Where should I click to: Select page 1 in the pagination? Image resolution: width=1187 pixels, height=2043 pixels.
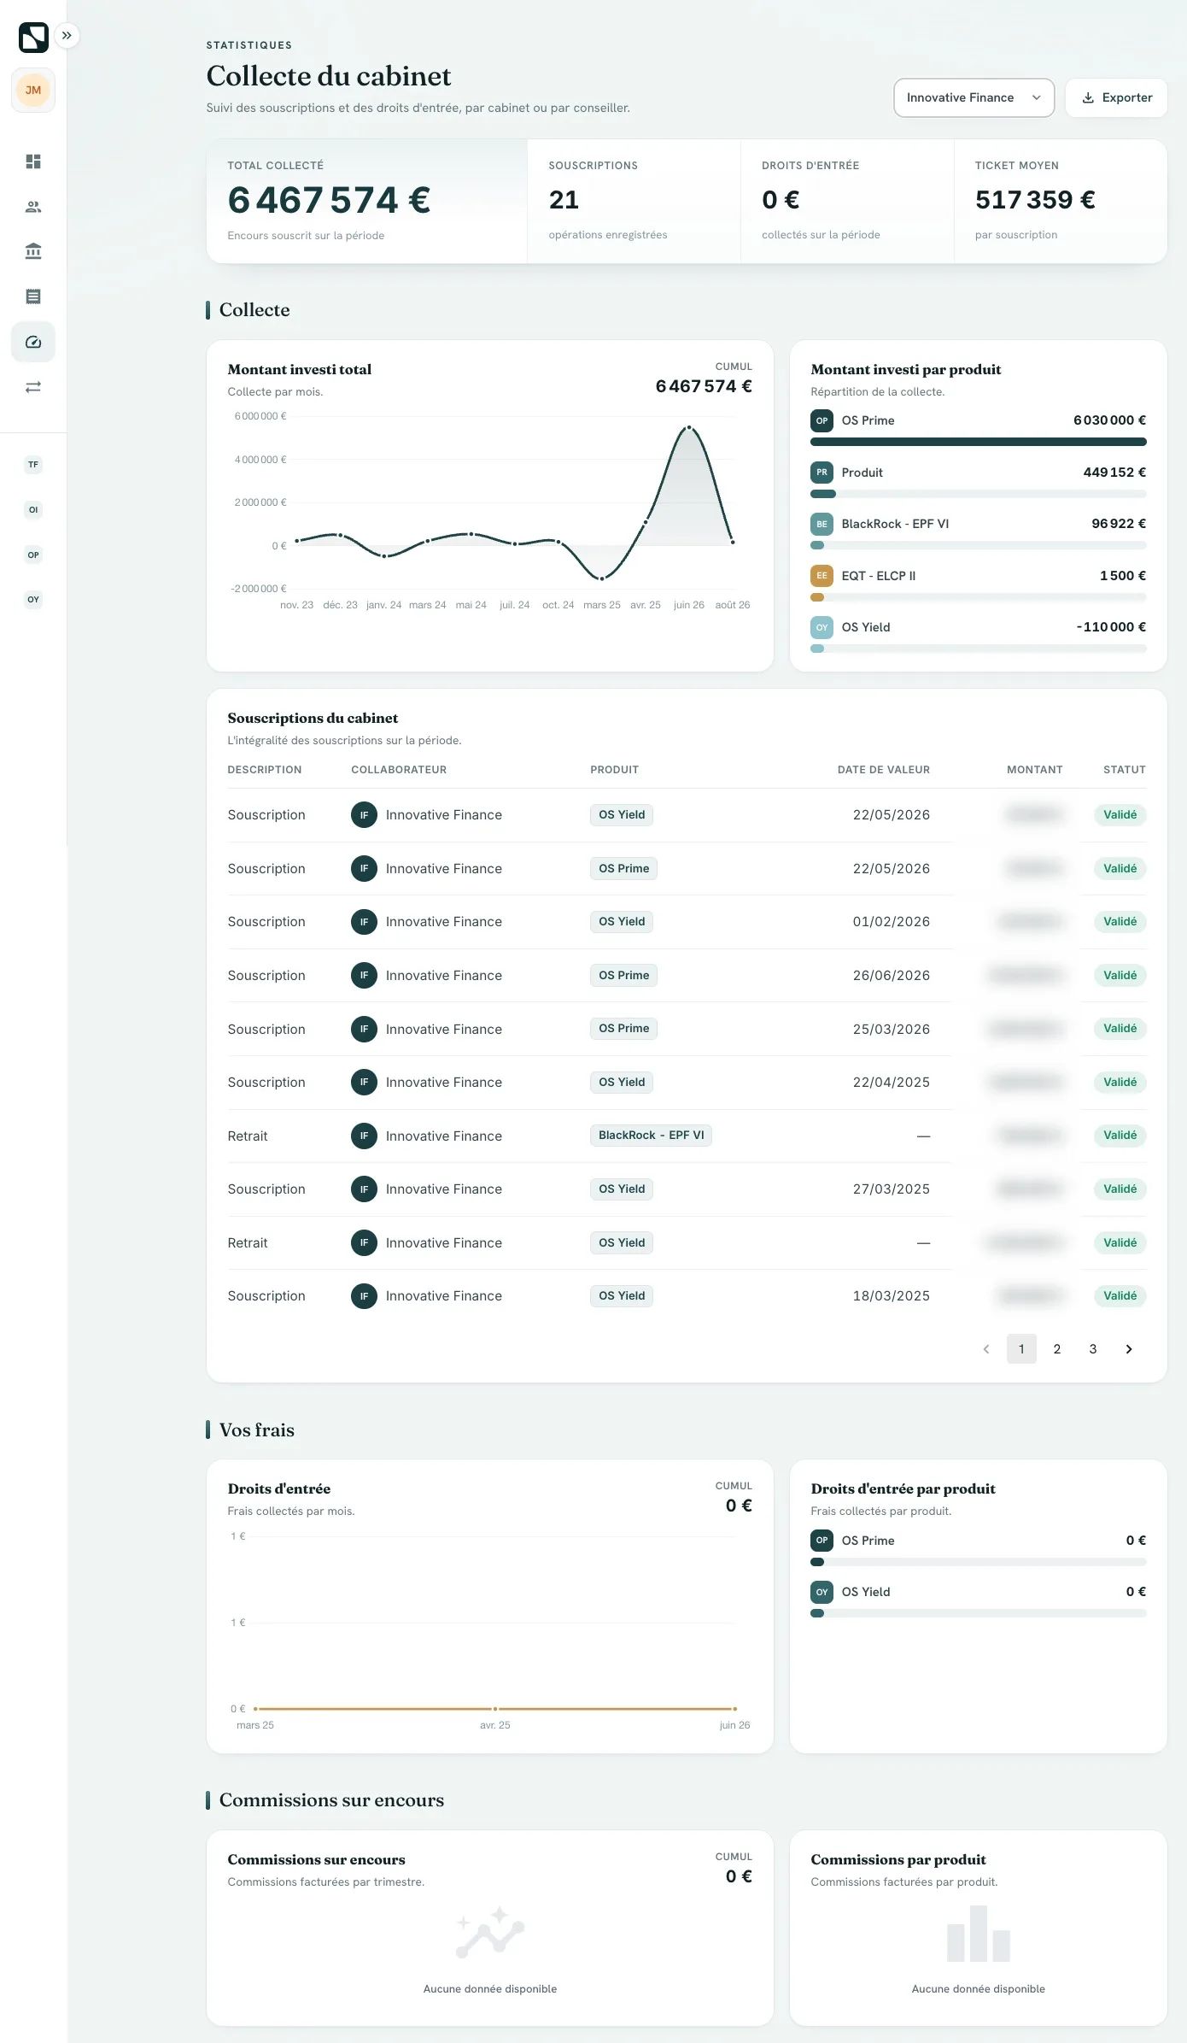click(1021, 1349)
